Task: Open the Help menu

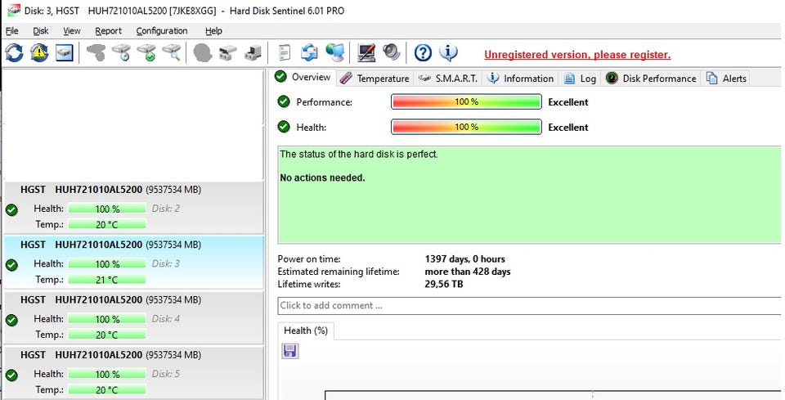Action: pyautogui.click(x=213, y=31)
